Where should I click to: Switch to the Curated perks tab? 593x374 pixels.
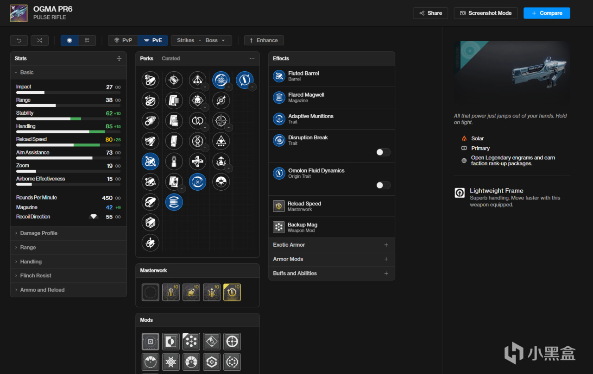click(170, 58)
